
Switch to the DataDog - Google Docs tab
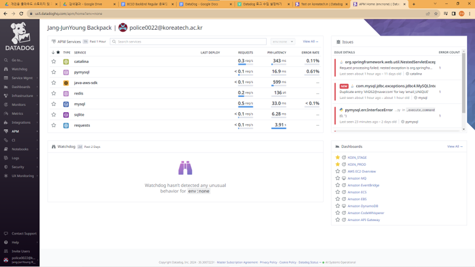(205, 4)
